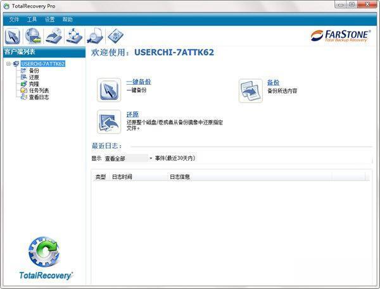Select 克隆 in the client tree
This screenshot has width=380, height=289.
[34, 84]
